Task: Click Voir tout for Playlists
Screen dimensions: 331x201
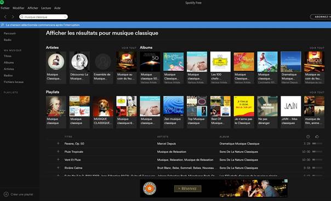Action: [317, 93]
